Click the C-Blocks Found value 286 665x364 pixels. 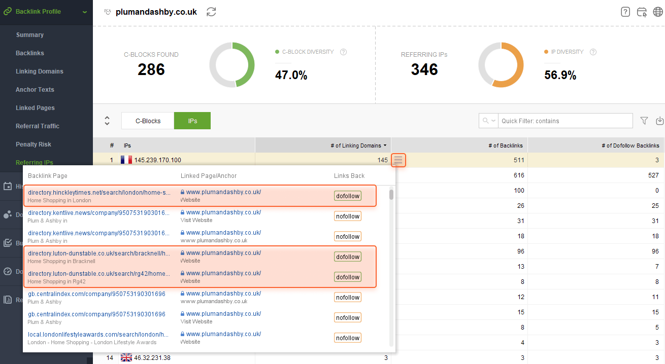tap(151, 69)
